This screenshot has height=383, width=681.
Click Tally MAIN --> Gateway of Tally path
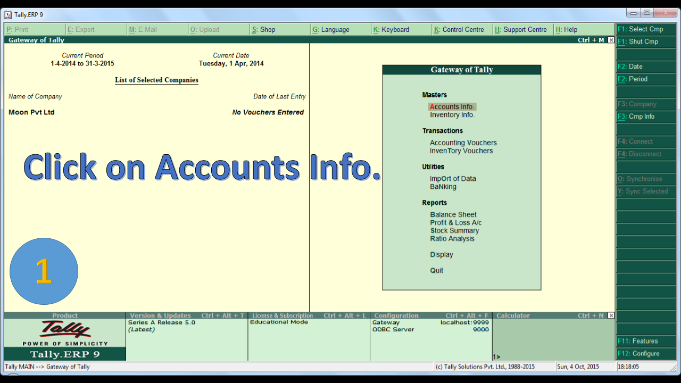click(47, 367)
